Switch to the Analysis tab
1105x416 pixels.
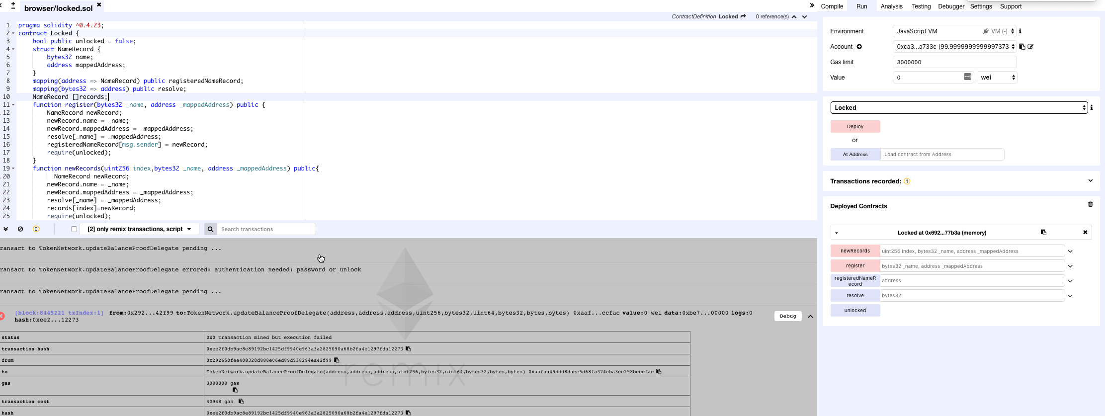[891, 6]
